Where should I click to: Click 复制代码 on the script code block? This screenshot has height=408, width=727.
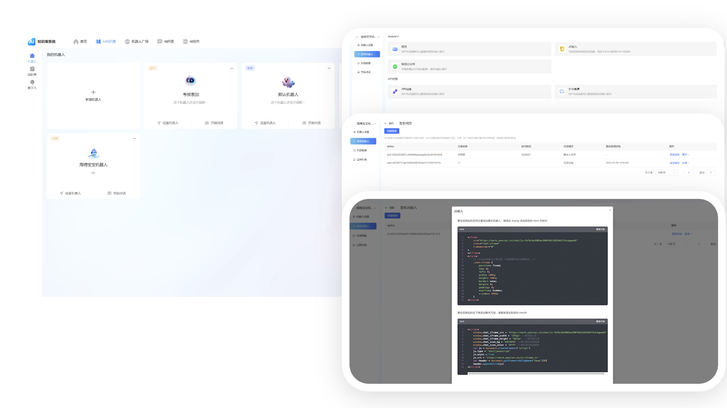(x=600, y=322)
